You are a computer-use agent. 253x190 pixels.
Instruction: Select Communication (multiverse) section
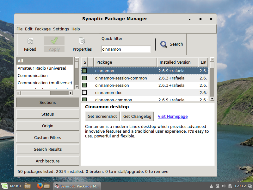click(x=45, y=83)
